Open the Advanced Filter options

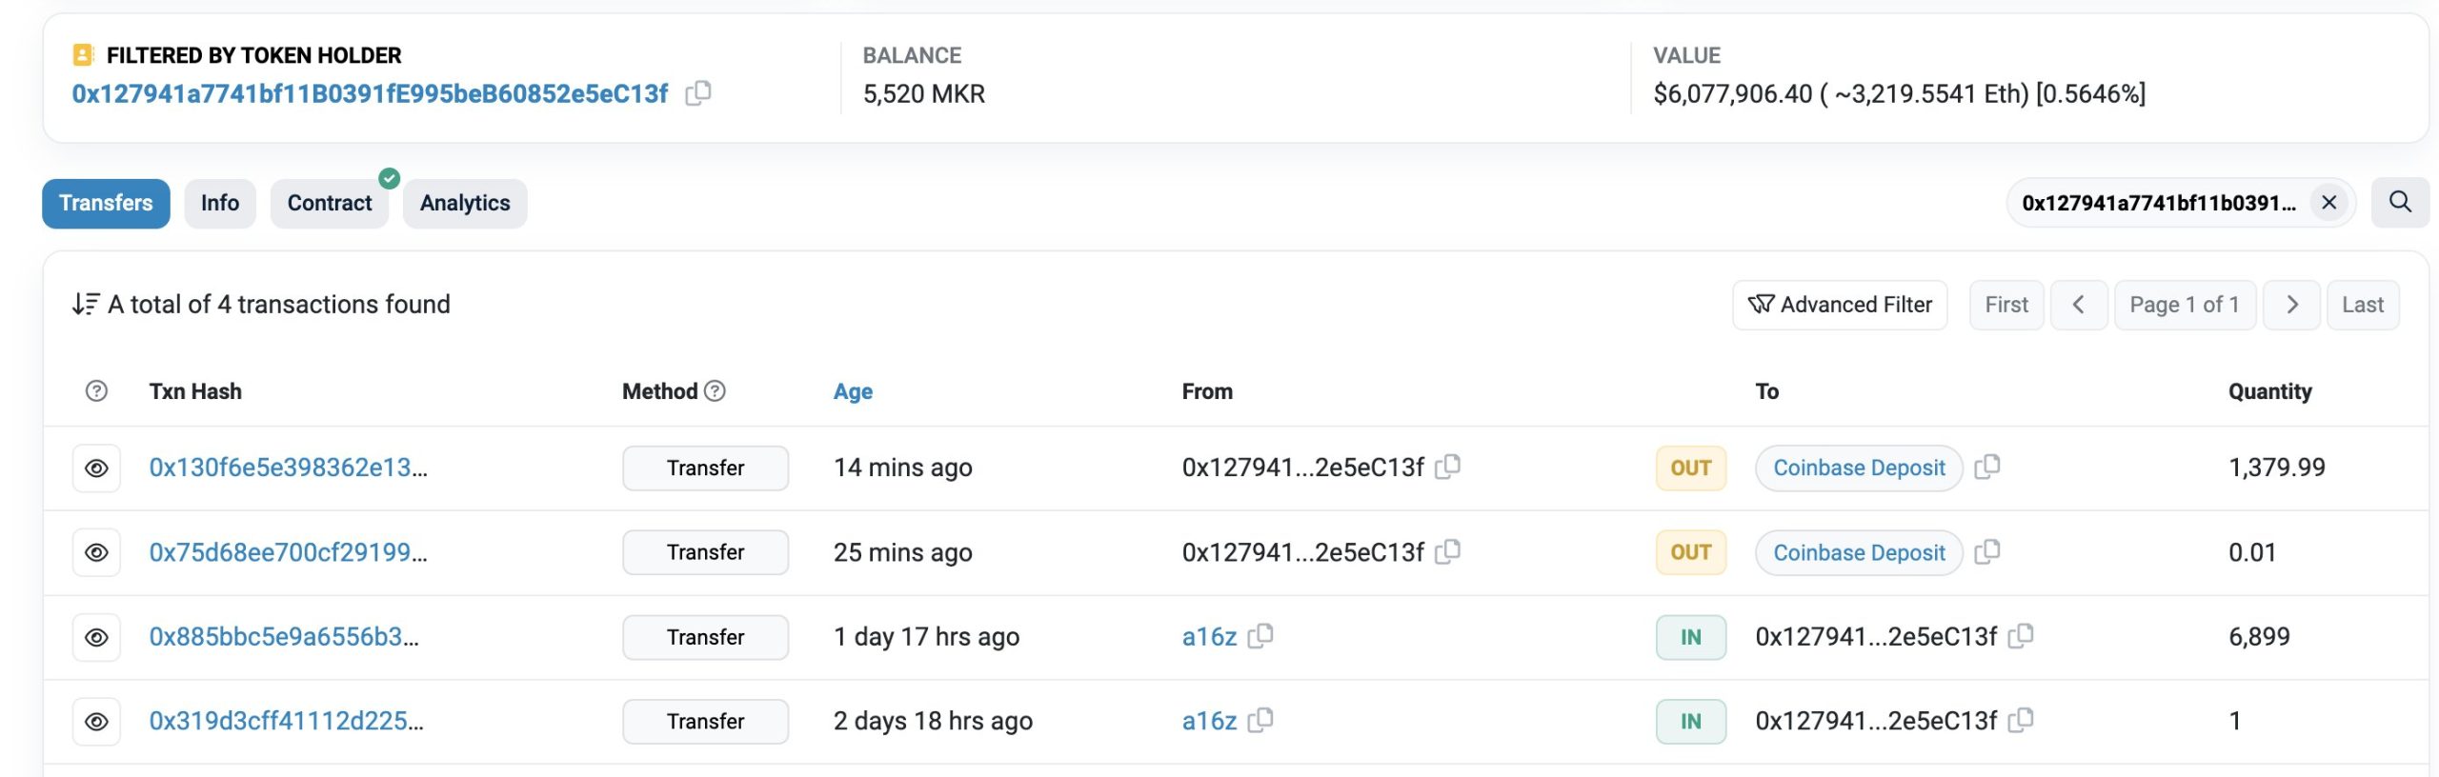tap(1839, 305)
